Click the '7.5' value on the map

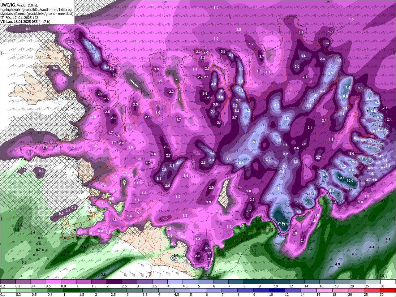(x=348, y=88)
